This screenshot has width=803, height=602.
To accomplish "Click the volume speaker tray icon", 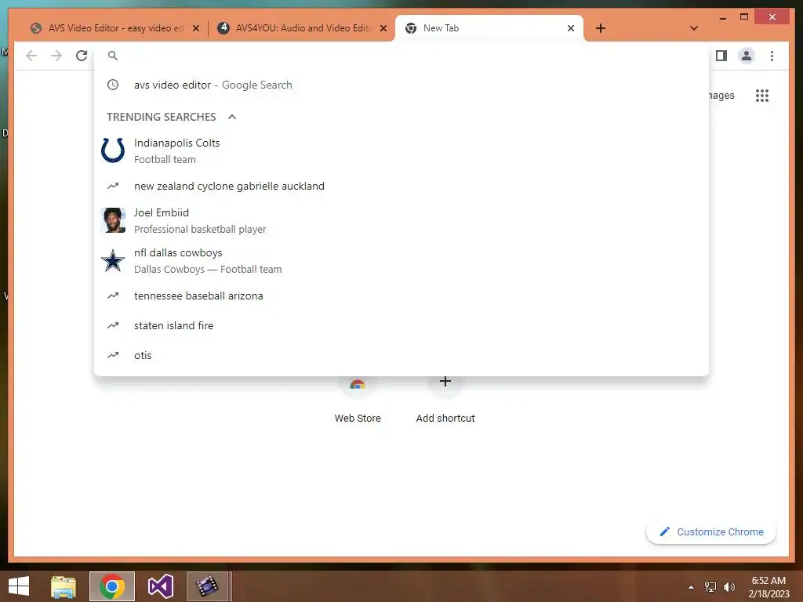I will point(729,587).
